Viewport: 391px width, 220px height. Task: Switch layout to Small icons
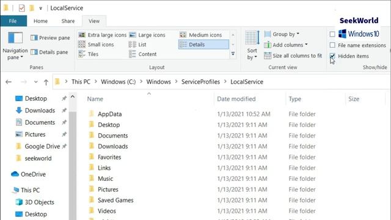[x=96, y=45]
